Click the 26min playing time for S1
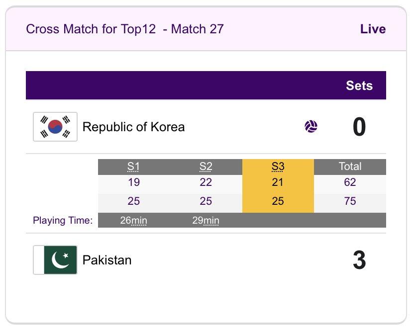The image size is (412, 334). point(133,220)
